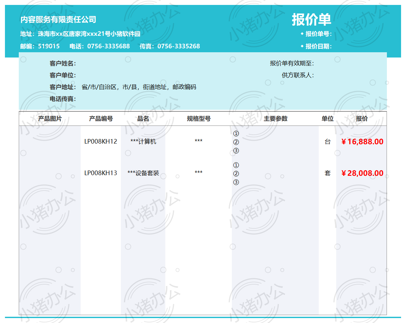The height and width of the screenshot is (323, 406).
Task: Click the 客户地址 field label
Action: click(x=63, y=87)
